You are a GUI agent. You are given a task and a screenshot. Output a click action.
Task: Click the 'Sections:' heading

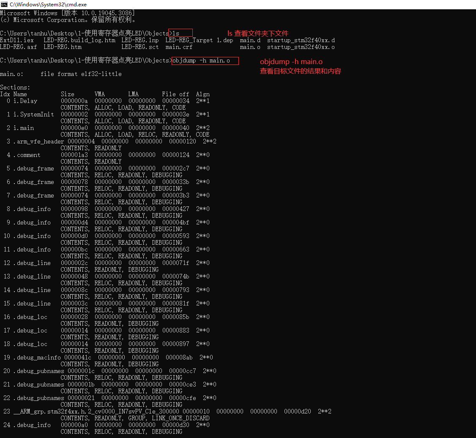pyautogui.click(x=15, y=88)
